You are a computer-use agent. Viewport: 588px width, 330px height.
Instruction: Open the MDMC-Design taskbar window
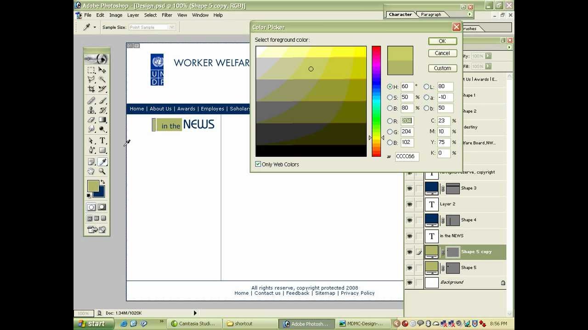coord(363,324)
